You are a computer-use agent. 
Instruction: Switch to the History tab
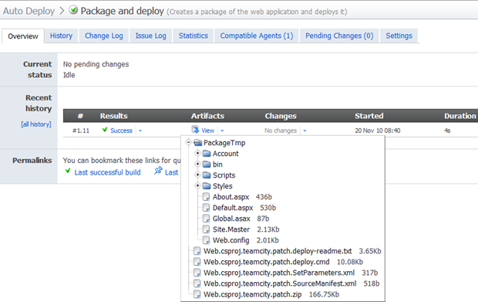pos(61,36)
